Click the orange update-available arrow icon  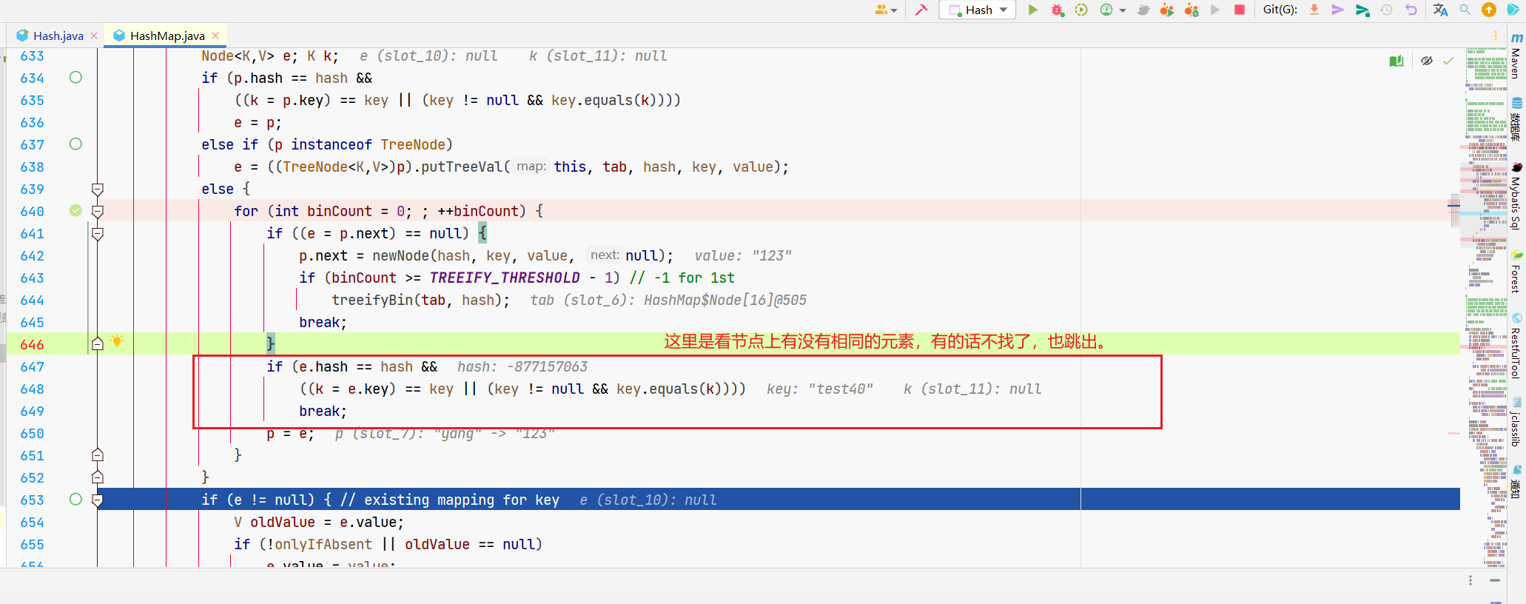click(1489, 10)
